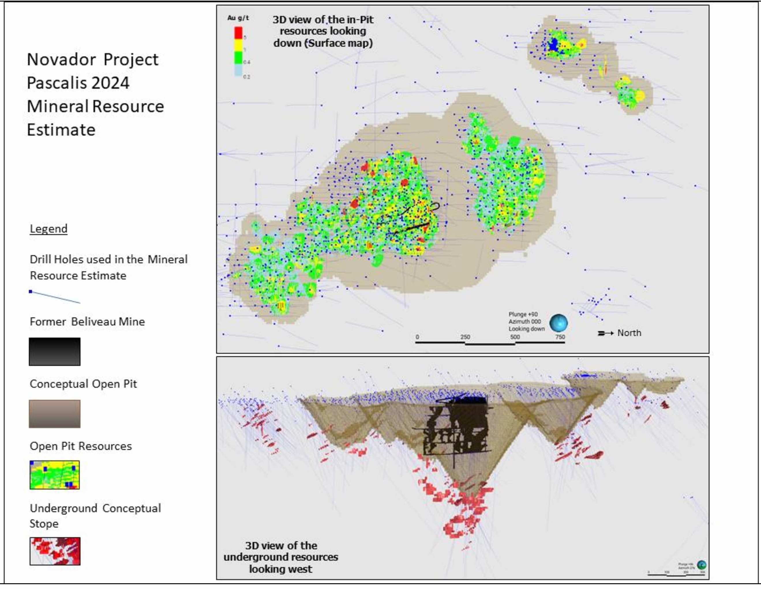761x589 pixels.
Task: Click the green swatch in Au g/t scale
Action: coord(238,57)
